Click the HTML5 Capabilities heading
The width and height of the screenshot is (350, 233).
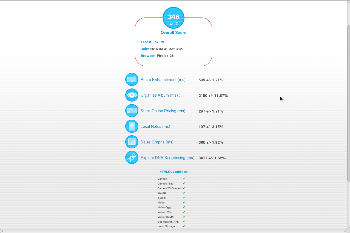(x=173, y=172)
